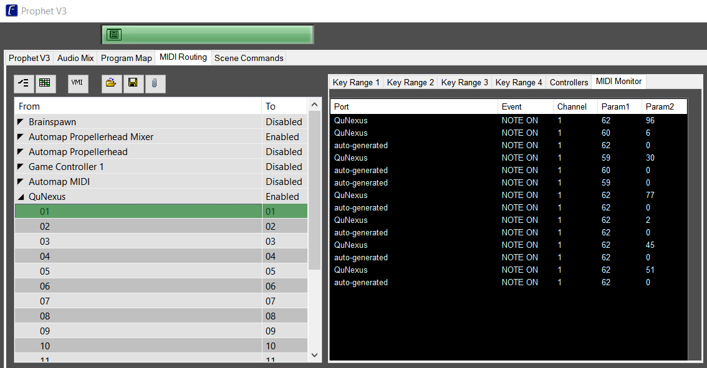707x368 pixels.
Task: Click the Param1 column header
Action: 619,106
